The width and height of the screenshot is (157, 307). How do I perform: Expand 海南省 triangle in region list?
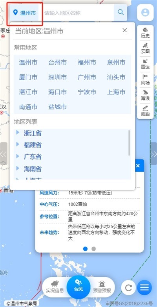pos(18,168)
